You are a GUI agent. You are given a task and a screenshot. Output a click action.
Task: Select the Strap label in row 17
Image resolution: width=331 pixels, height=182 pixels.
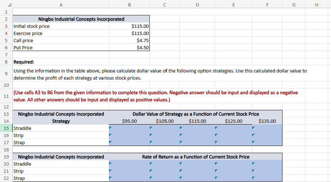point(61,142)
